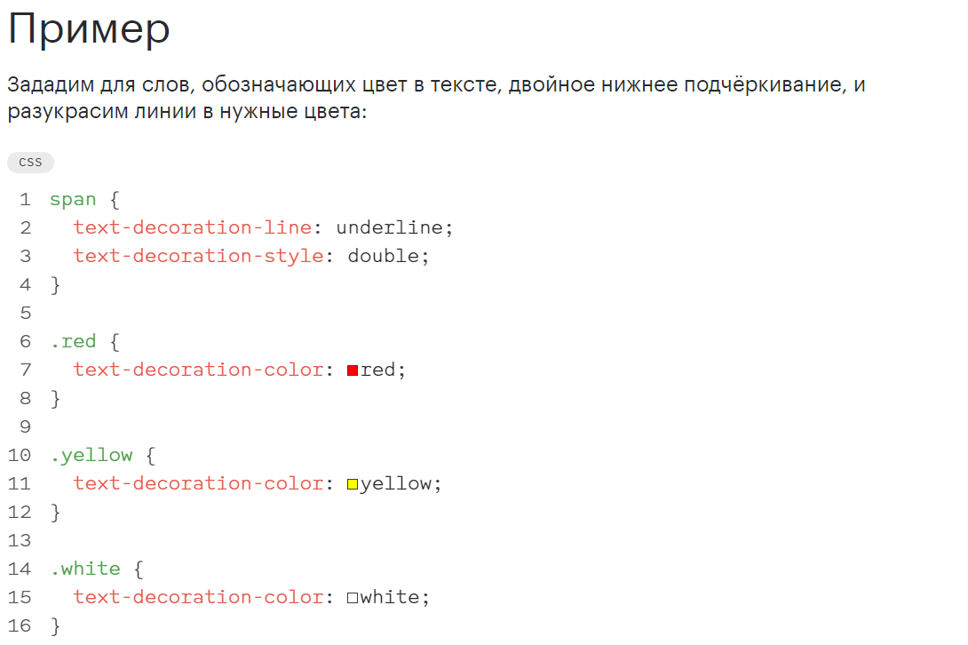Click the Пример heading
Screen dimensions: 968x645
tap(89, 29)
